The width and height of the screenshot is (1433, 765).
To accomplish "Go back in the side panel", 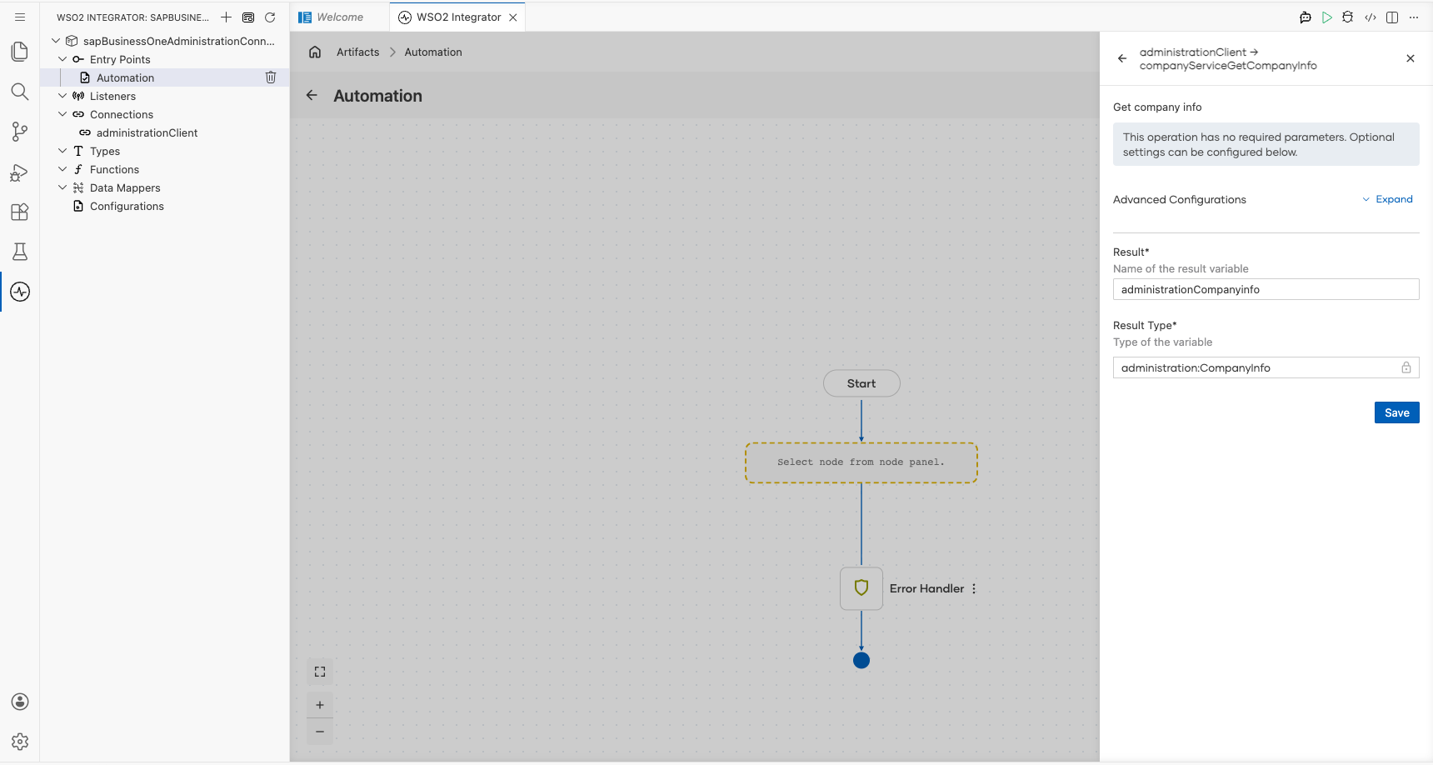I will click(1122, 58).
